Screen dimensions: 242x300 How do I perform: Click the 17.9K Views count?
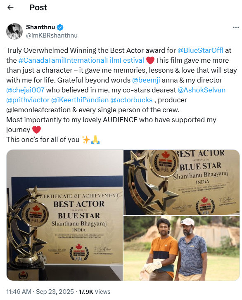[95, 292]
